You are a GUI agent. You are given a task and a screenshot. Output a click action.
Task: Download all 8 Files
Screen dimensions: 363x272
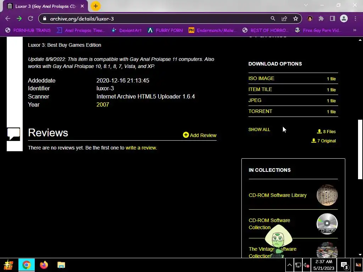point(326,131)
